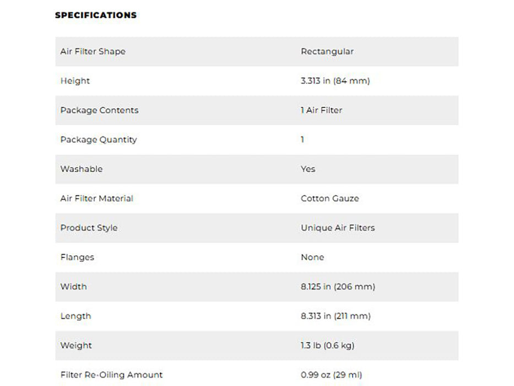Viewport: 514px width, 386px height.
Task: Select the Filter Re-Oiling Amount label
Action: 111,375
